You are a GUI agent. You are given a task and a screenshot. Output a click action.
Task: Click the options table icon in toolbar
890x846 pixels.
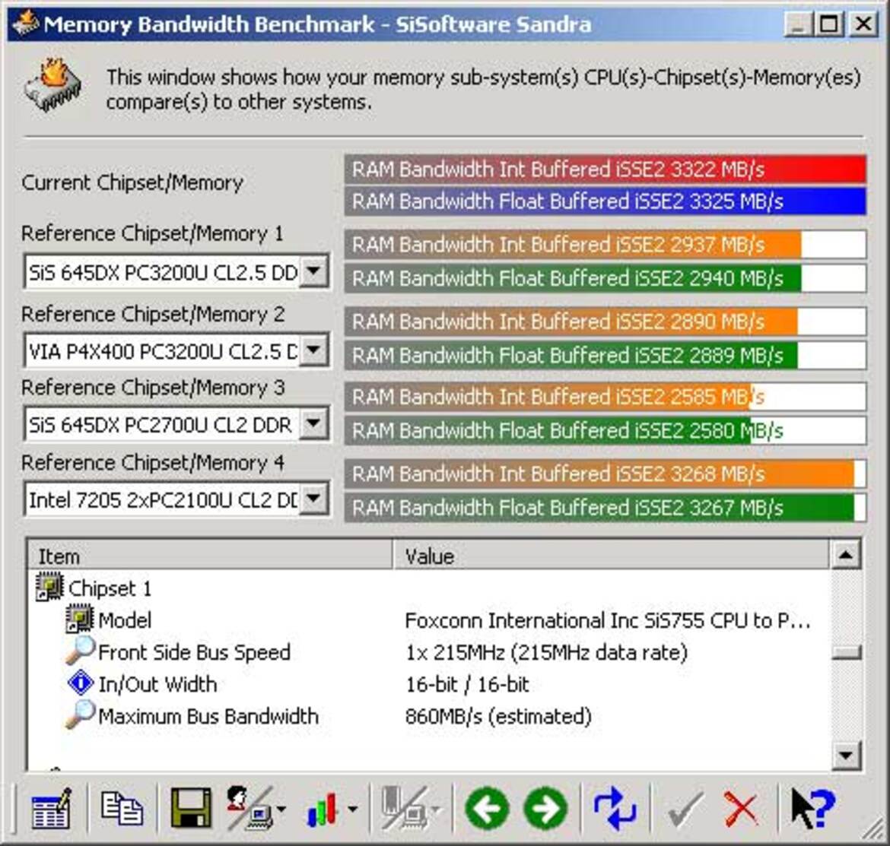[51, 808]
